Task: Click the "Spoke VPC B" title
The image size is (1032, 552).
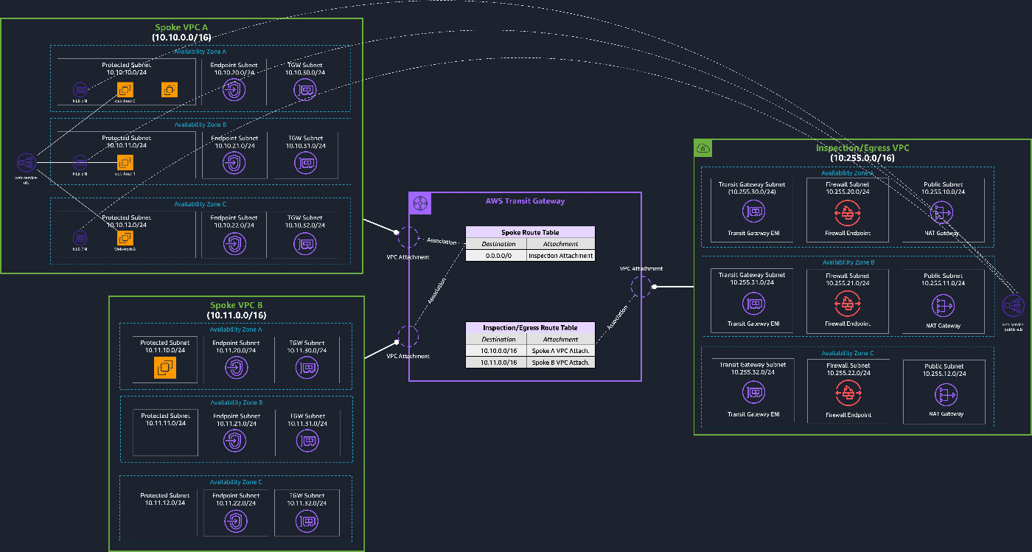Action: coord(237,305)
